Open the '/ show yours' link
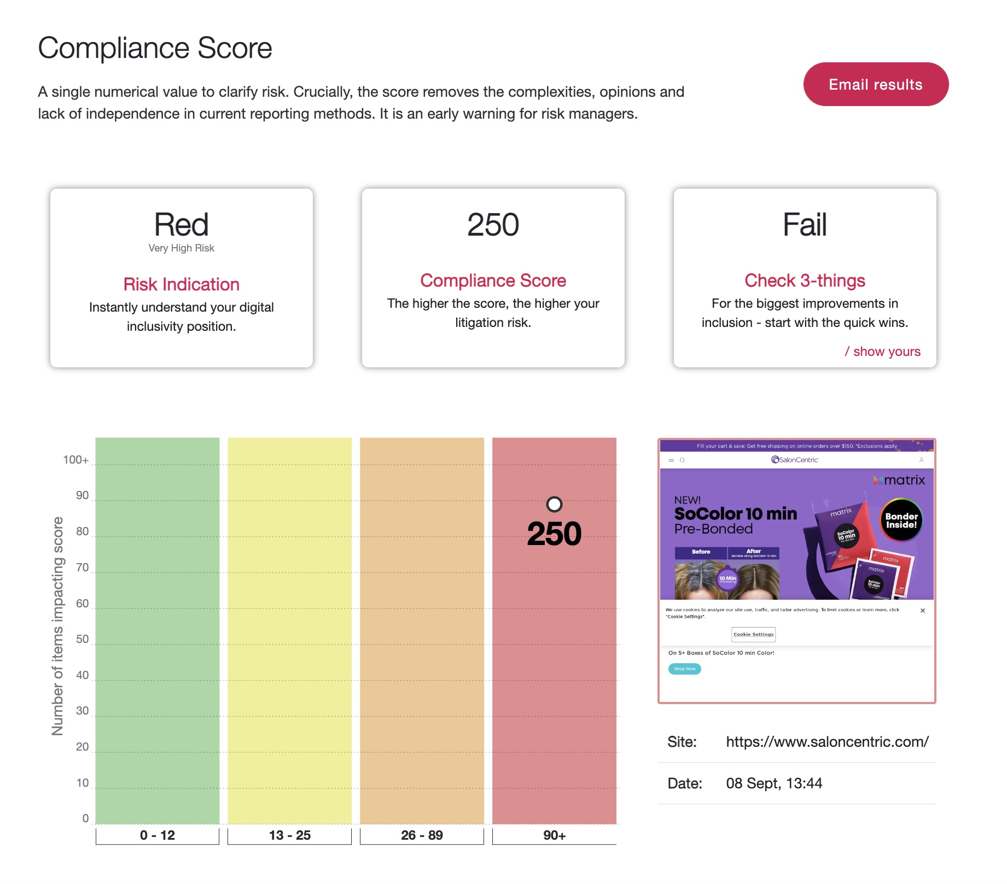 click(883, 352)
